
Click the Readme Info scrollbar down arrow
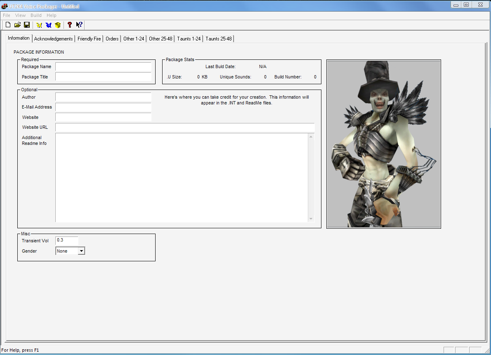click(x=311, y=219)
